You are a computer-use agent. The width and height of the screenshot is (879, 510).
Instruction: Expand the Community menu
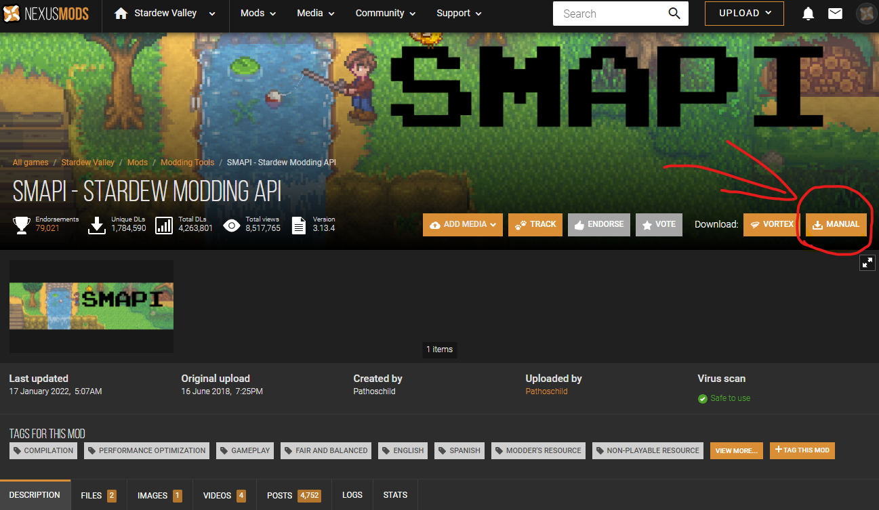[x=385, y=14]
